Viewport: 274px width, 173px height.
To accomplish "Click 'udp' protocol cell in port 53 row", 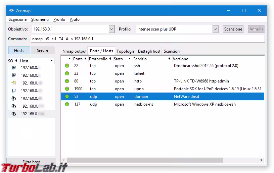I will (x=93, y=97).
